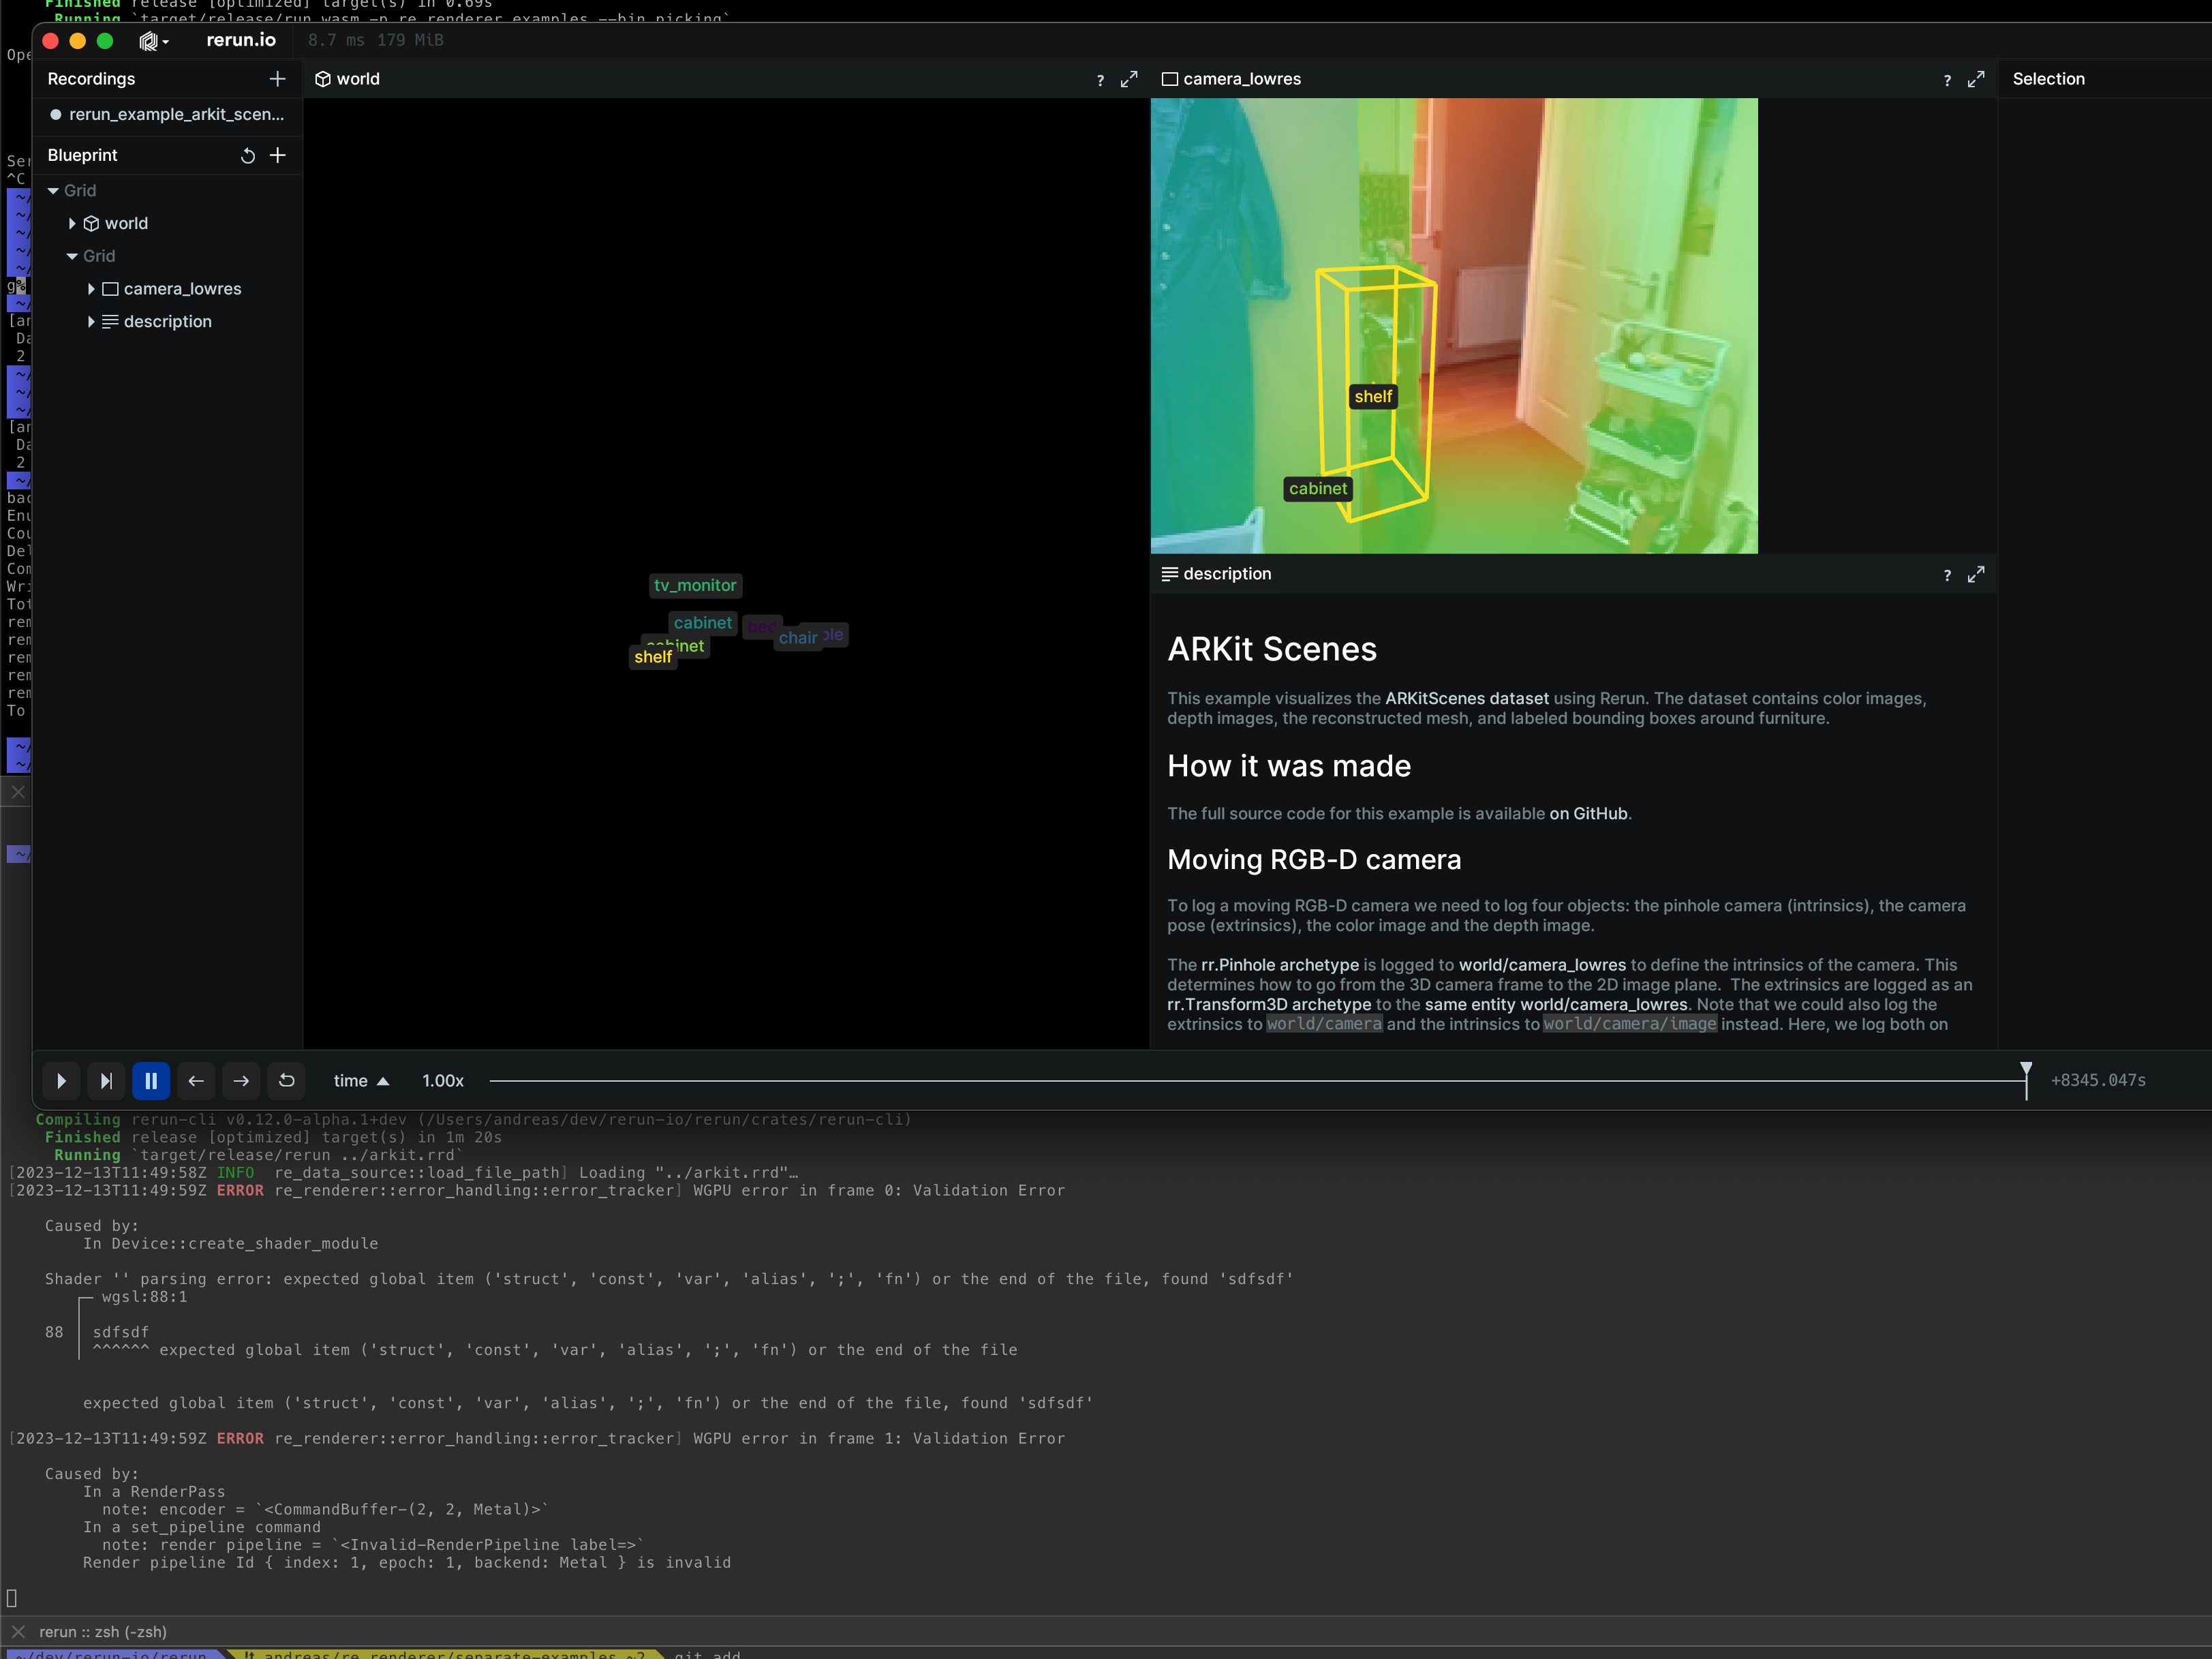Image resolution: width=2212 pixels, height=1659 pixels.
Task: Click the world view tab title
Action: (358, 79)
